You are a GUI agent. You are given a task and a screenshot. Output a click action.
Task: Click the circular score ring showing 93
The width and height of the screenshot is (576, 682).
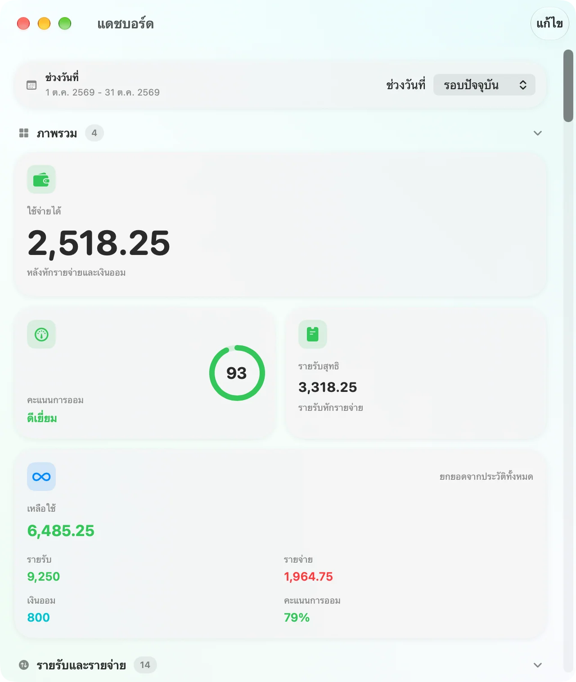pos(237,373)
